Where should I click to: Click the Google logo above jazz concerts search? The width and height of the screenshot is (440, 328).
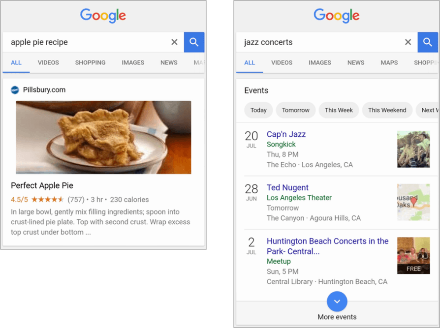(x=337, y=16)
